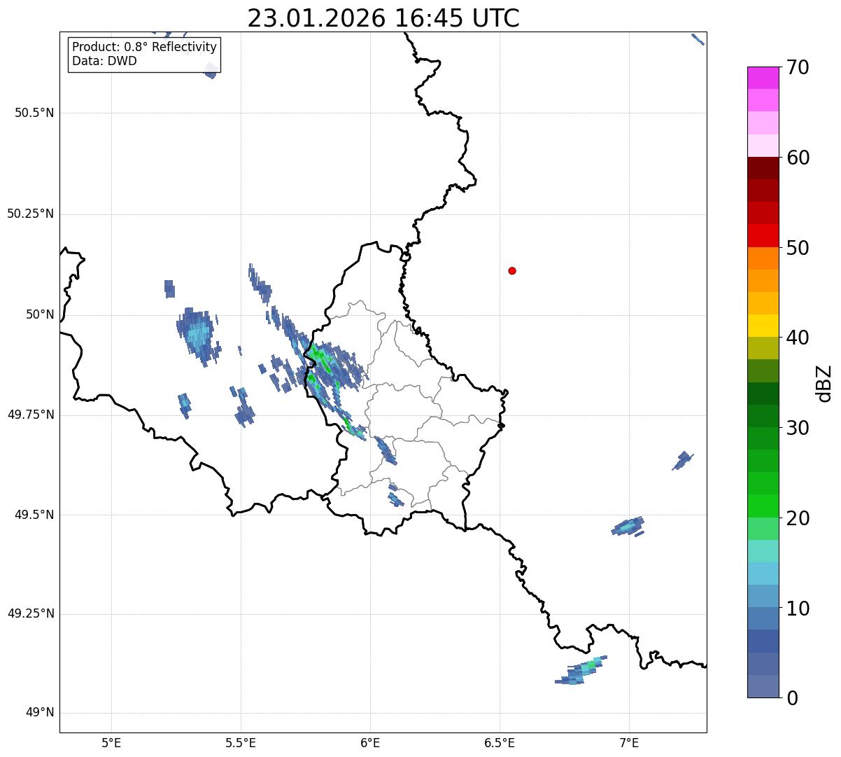Pick the magenta top colorbar swatch
The image size is (841, 757).
click(763, 78)
